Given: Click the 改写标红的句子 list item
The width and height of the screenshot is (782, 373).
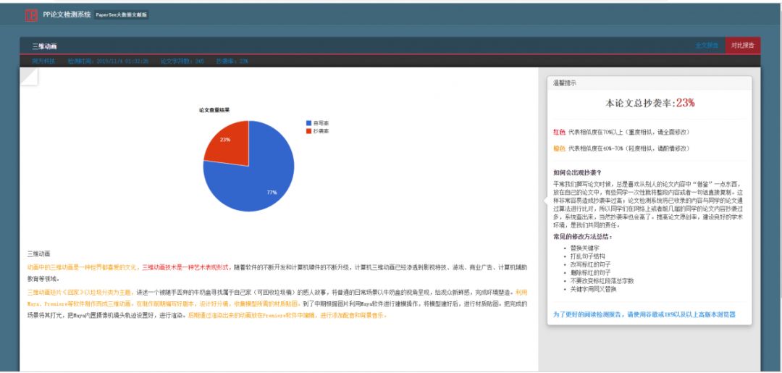Looking at the screenshot, I should pos(591,264).
